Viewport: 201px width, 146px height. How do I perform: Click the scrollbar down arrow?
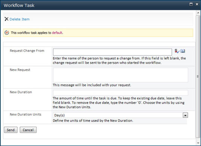click(198, 143)
